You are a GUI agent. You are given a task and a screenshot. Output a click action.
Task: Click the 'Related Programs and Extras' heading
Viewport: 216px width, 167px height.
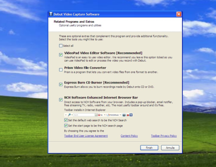[74, 22]
